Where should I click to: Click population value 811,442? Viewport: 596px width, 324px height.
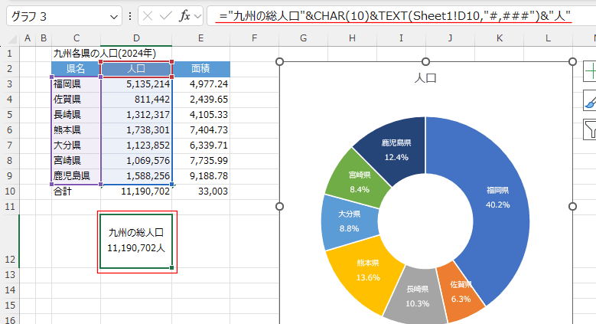click(136, 100)
